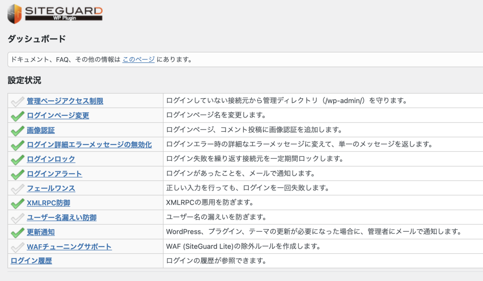Click gray checkmark beside ユーザー名漏えい防御
483x281 pixels.
tap(17, 217)
